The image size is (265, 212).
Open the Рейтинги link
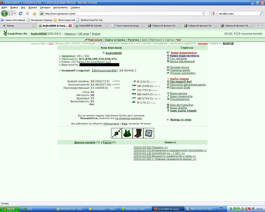[156, 40]
